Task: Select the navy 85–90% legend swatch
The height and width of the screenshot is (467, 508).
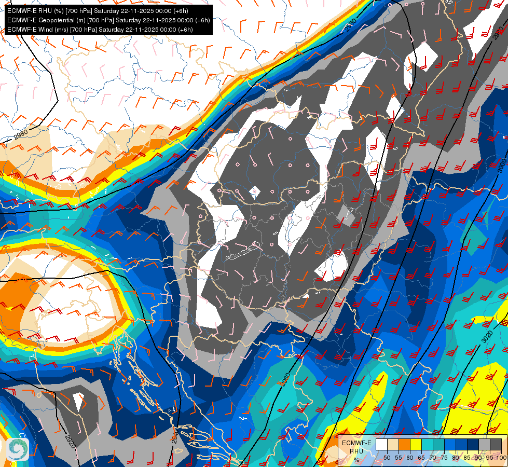Action: (x=473, y=444)
